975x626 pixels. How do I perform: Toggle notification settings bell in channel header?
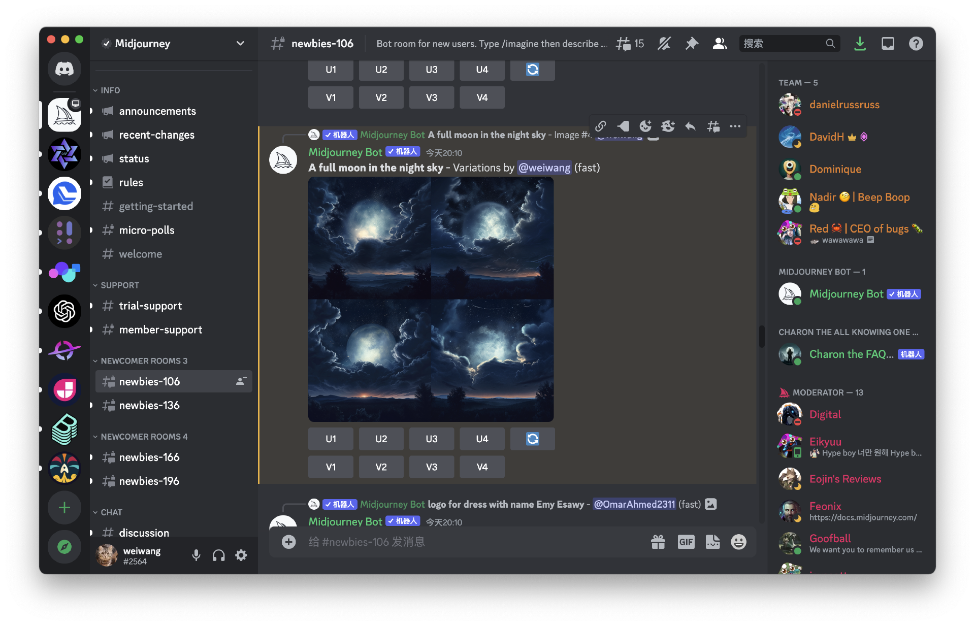664,44
